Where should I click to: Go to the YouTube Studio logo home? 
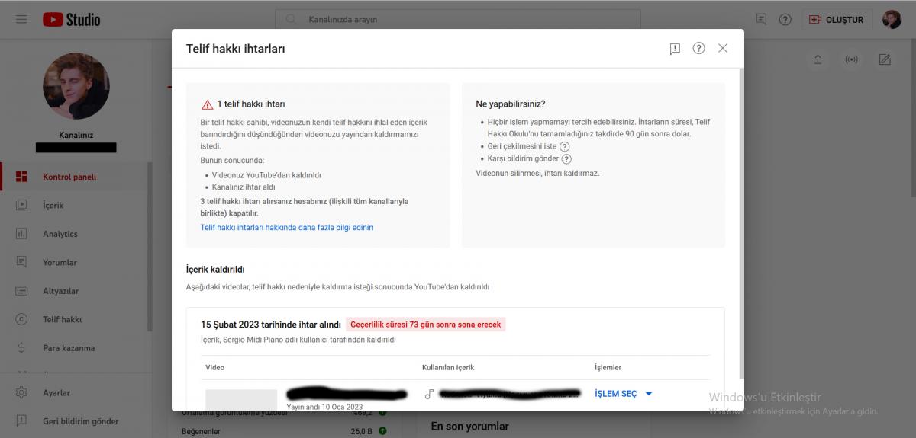point(71,20)
